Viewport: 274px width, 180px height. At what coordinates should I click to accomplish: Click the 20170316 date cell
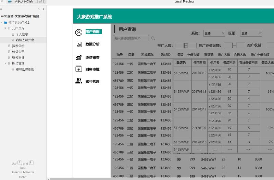point(199,142)
